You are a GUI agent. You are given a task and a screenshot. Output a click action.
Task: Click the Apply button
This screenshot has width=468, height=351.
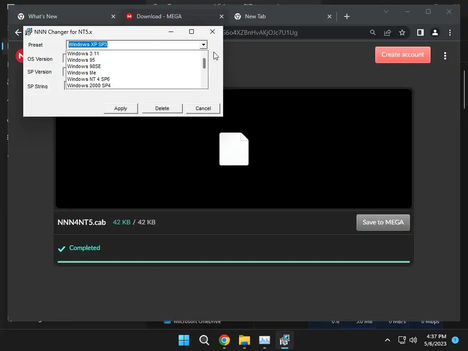tap(121, 108)
